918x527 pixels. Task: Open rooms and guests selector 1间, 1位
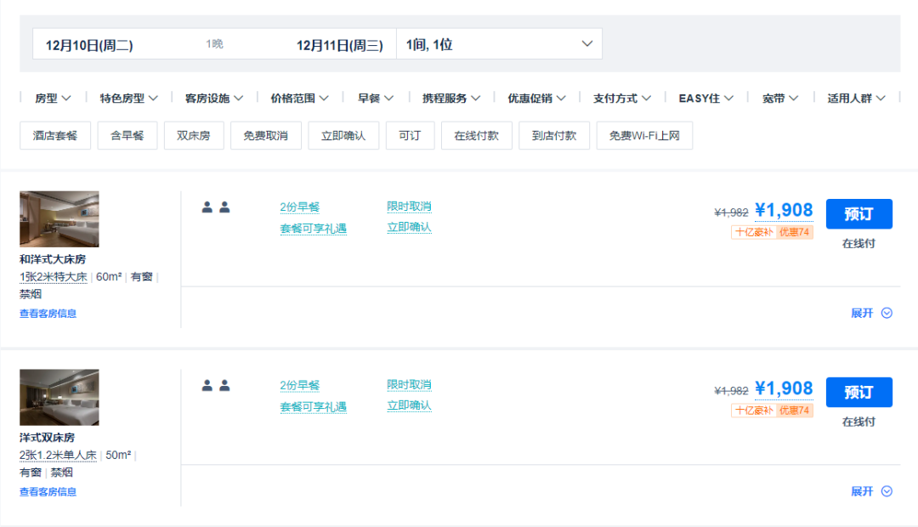tap(499, 44)
